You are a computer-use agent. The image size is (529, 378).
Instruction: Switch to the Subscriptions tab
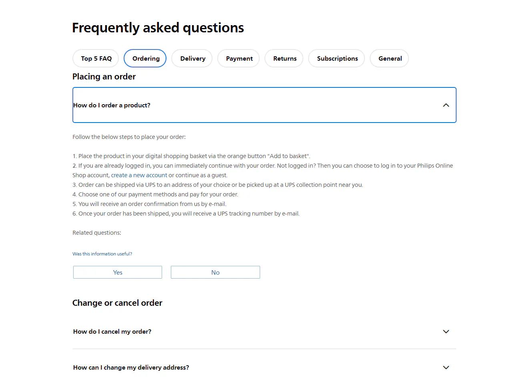pos(337,59)
